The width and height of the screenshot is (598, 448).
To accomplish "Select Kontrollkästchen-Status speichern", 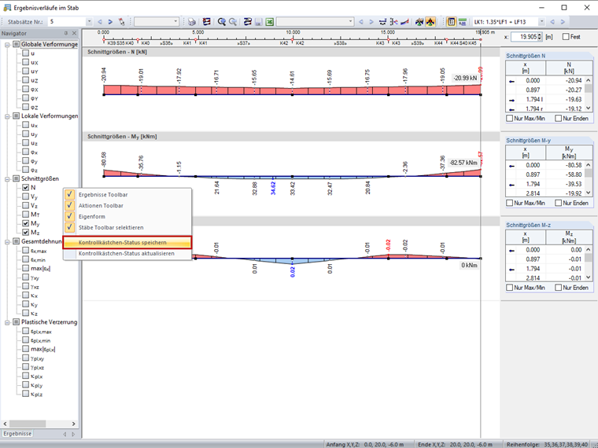I will click(x=127, y=242).
